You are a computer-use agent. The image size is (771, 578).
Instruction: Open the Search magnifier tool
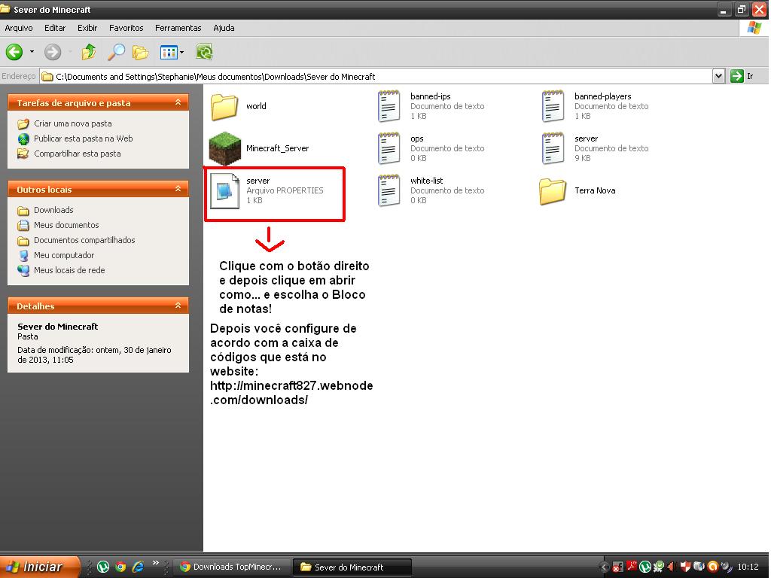(116, 52)
